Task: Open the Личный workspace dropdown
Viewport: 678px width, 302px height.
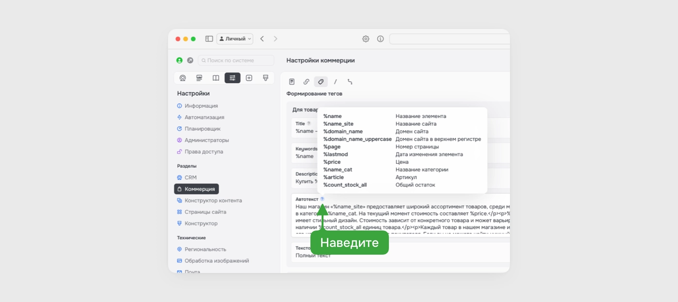Action: [234, 39]
